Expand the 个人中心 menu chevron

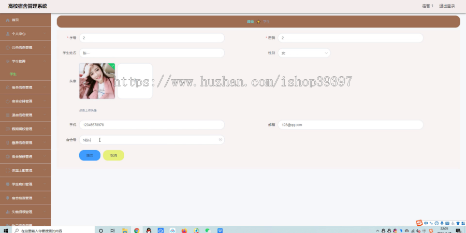point(45,34)
